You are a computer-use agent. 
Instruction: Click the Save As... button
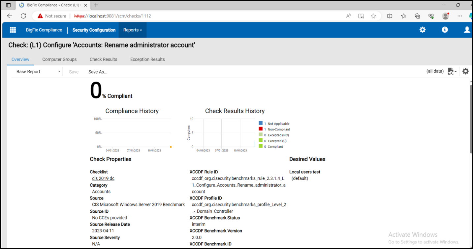98,72
